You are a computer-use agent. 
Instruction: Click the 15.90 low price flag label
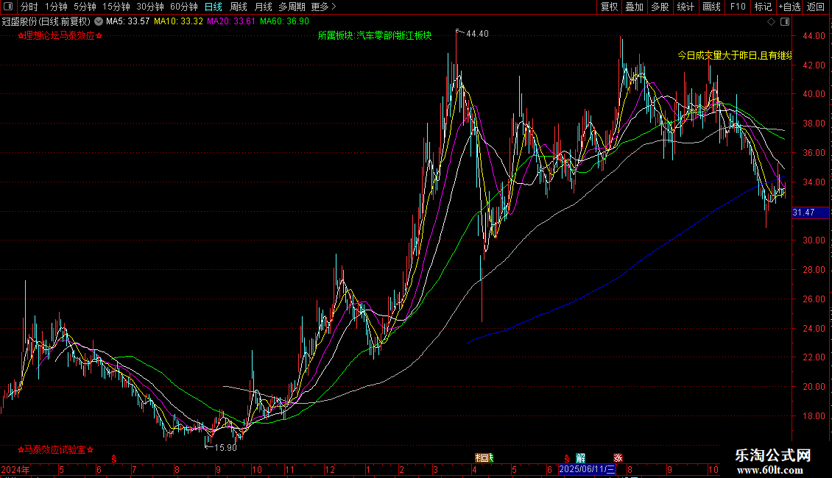click(225, 447)
